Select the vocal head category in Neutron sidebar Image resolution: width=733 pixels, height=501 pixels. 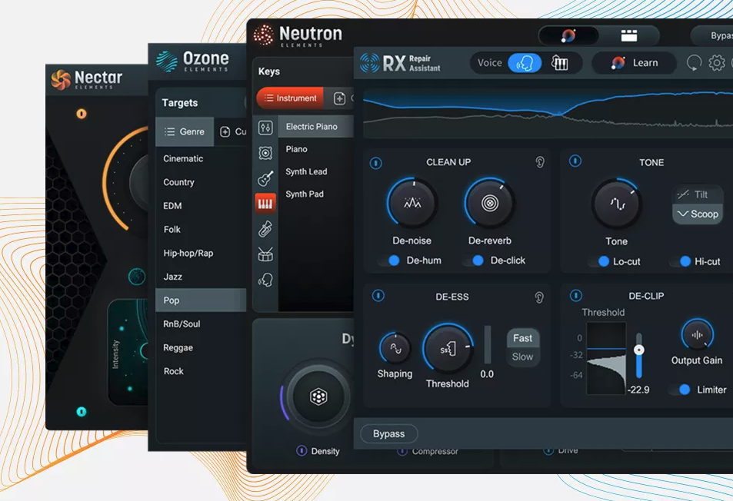coord(265,280)
